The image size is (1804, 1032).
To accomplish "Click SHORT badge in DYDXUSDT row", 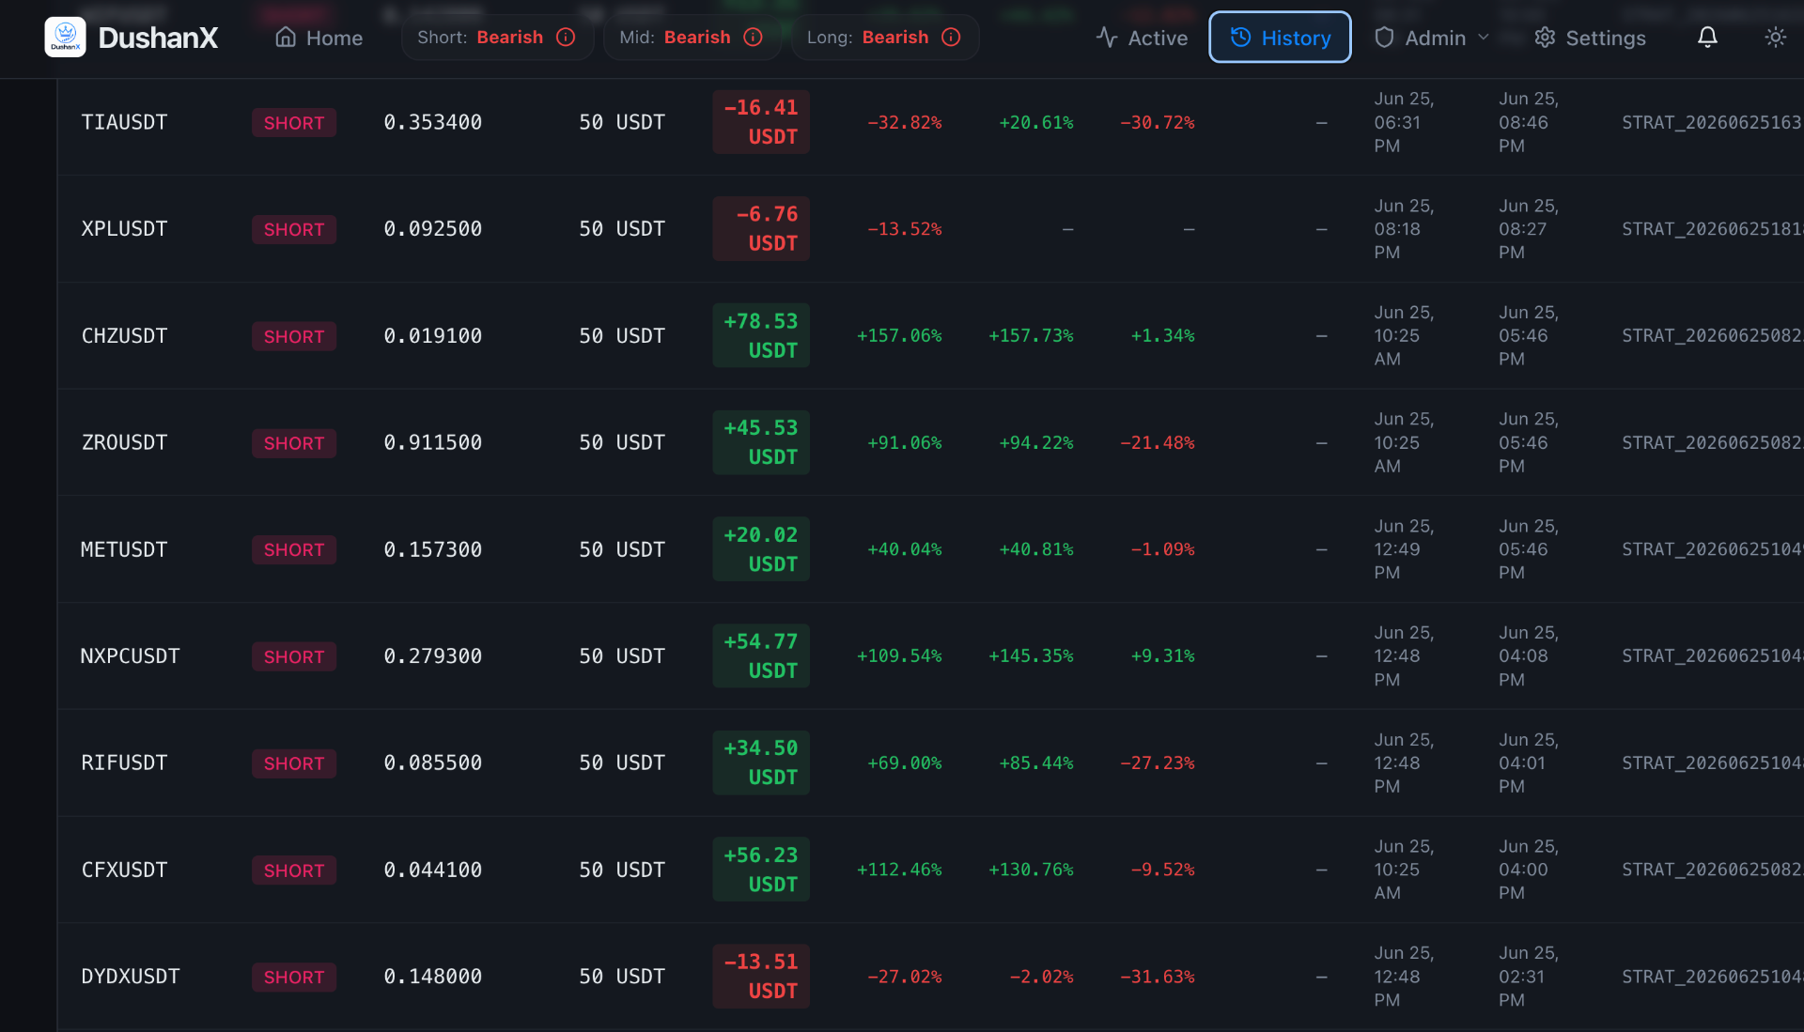I will coord(294,977).
